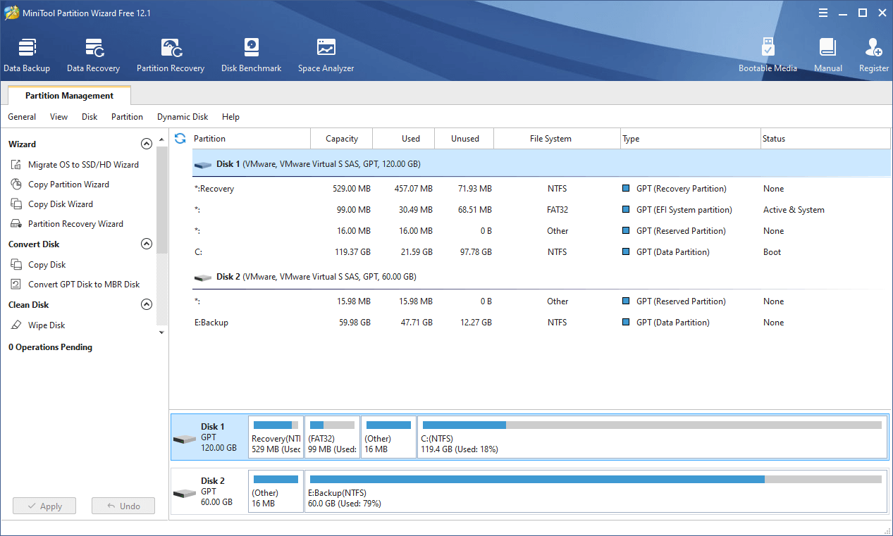Refresh the partition list using the reload icon
The height and width of the screenshot is (536, 893).
point(180,139)
